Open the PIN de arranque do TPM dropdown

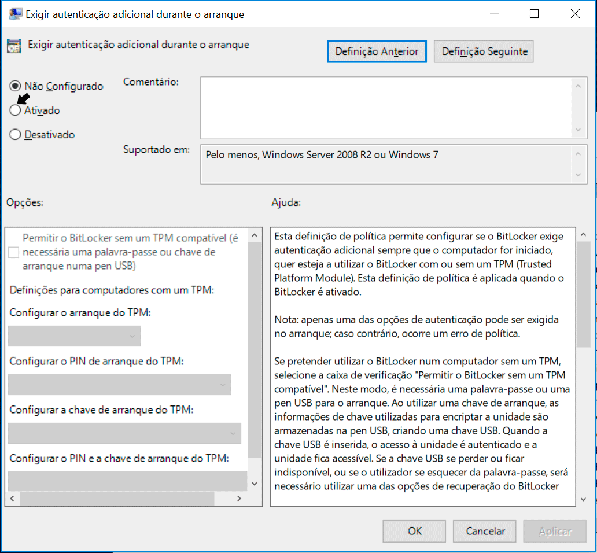[119, 385]
